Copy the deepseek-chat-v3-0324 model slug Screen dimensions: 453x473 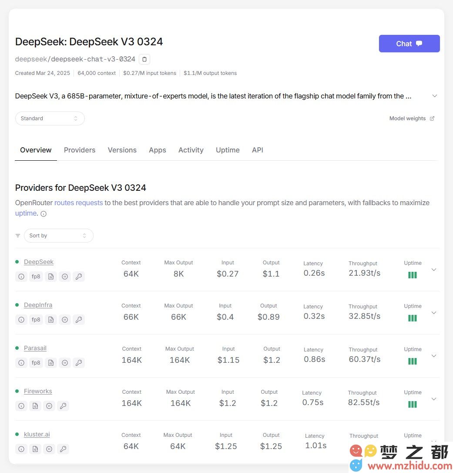tap(144, 59)
